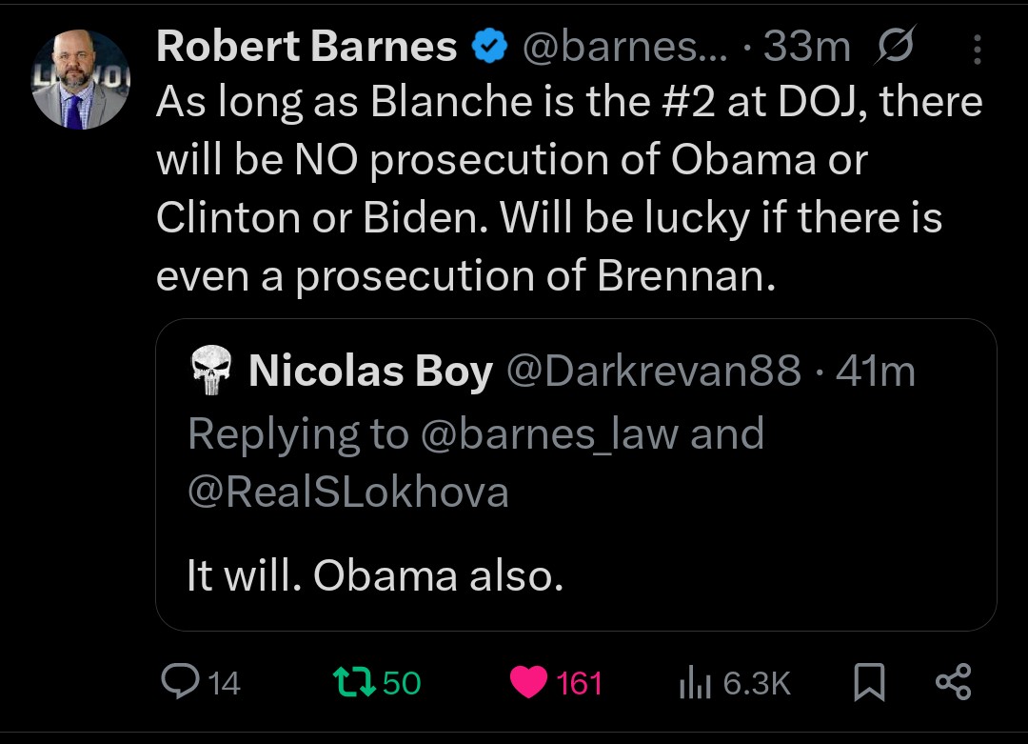Click the @barnes... handle
This screenshot has width=1028, height=744.
point(623,47)
